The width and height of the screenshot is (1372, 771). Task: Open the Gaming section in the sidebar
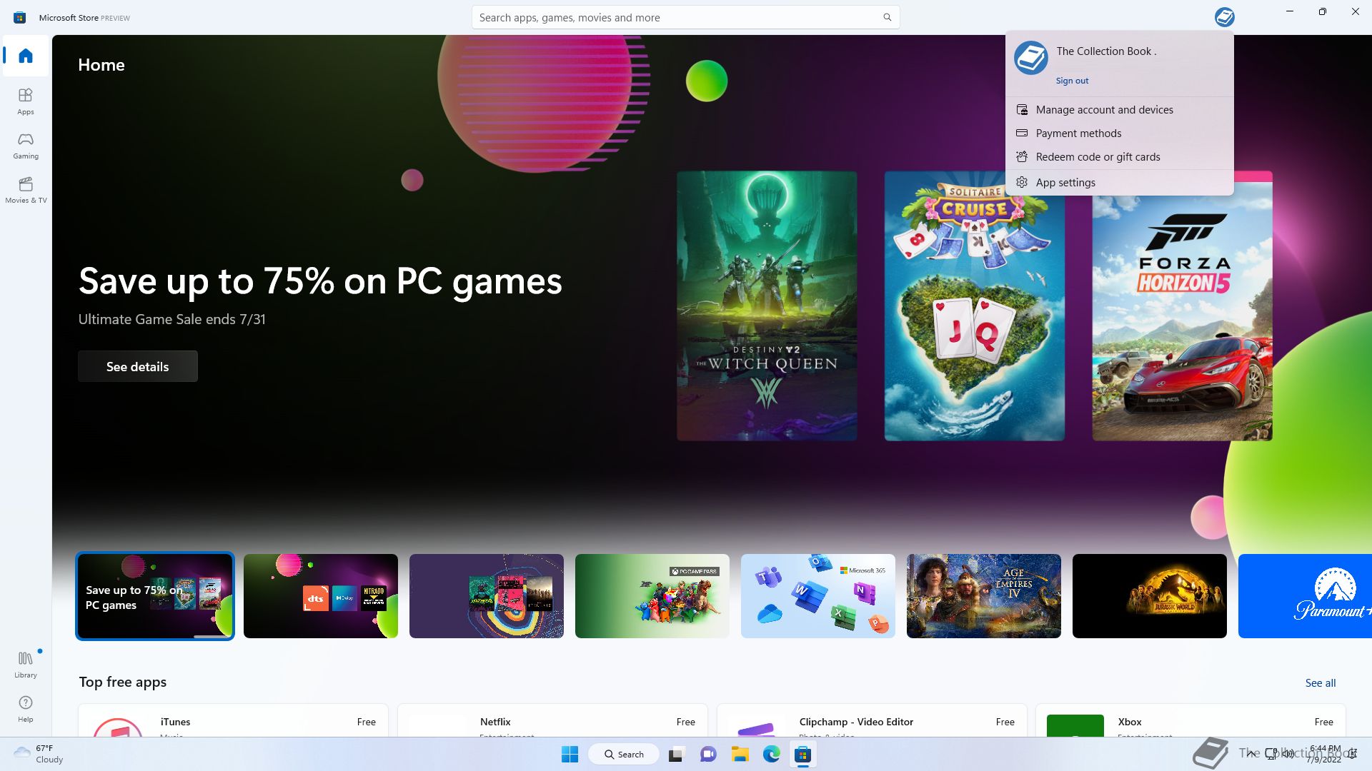pyautogui.click(x=26, y=145)
